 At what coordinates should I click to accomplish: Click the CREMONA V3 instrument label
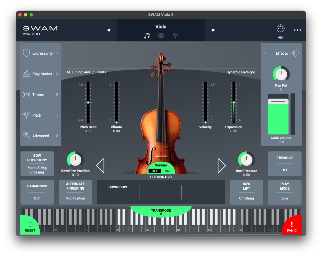click(161, 177)
